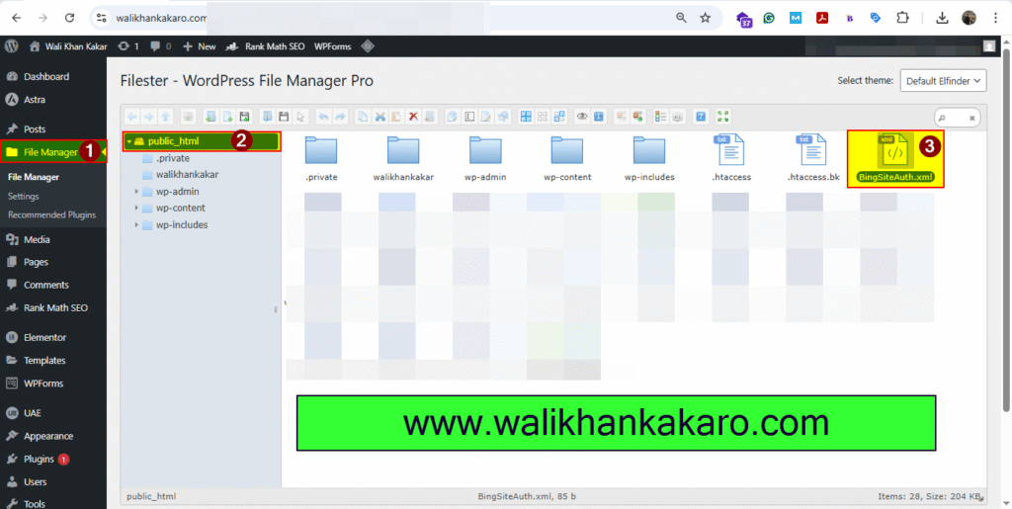Create a new folder from toolbar
This screenshot has width=1012, height=509.
pos(211,117)
